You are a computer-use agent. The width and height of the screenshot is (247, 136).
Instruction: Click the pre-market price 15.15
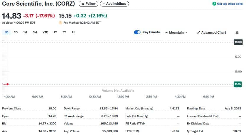(x=65, y=16)
